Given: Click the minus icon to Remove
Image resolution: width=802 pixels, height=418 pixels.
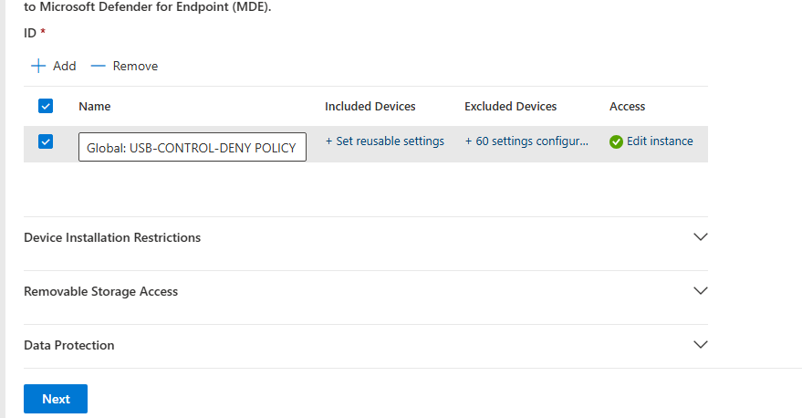Looking at the screenshot, I should (x=99, y=66).
